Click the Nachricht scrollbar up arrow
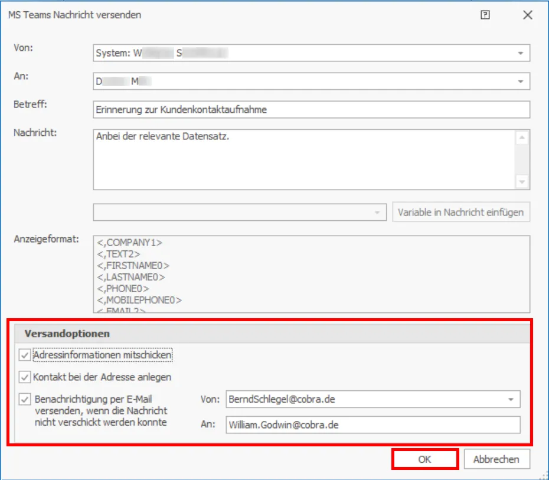549x480 pixels. click(522, 138)
